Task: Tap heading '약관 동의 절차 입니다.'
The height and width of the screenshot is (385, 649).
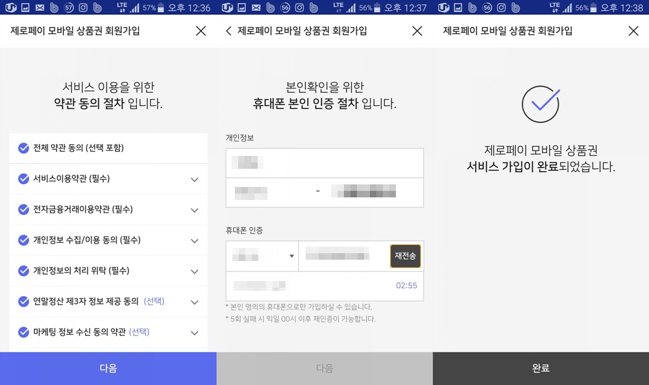Action: coord(108,103)
